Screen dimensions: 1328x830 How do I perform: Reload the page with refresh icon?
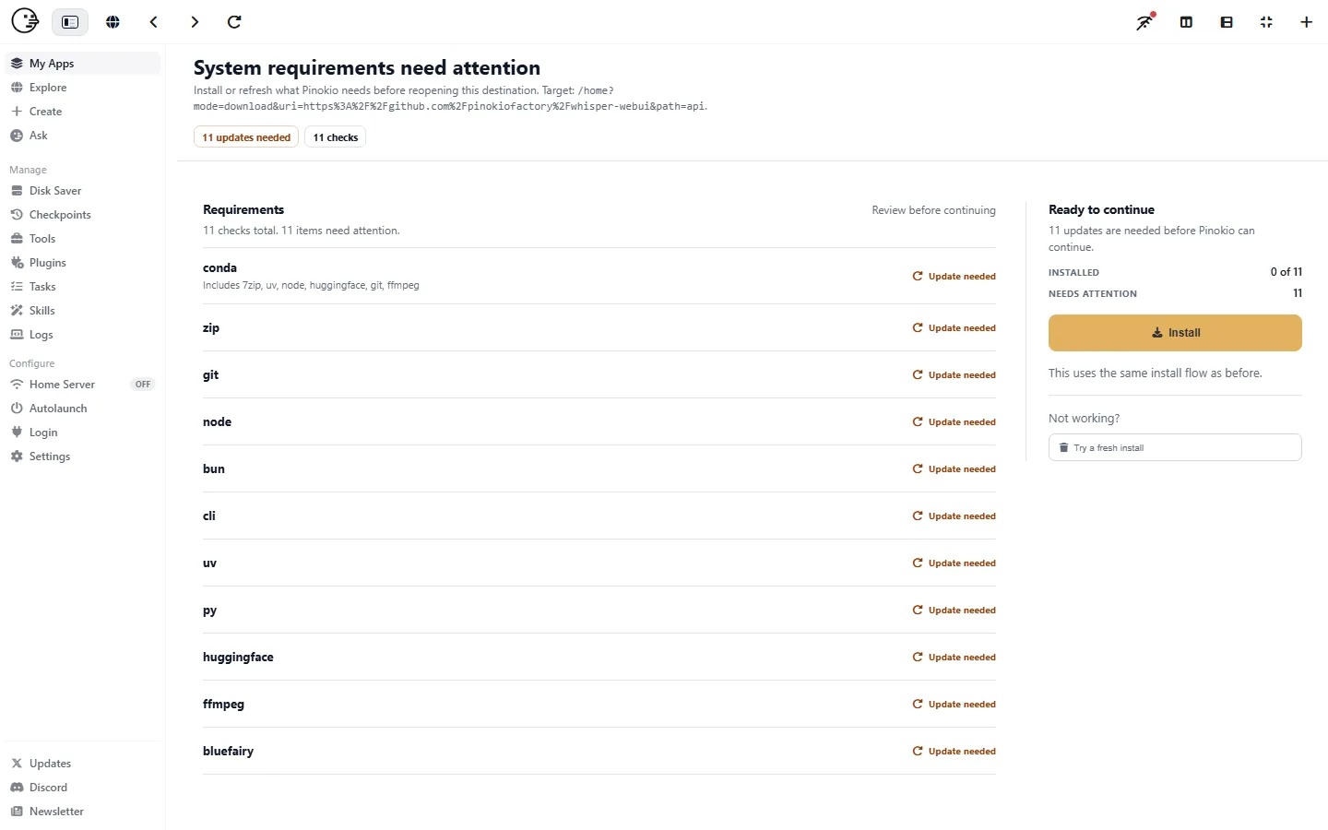click(x=234, y=22)
